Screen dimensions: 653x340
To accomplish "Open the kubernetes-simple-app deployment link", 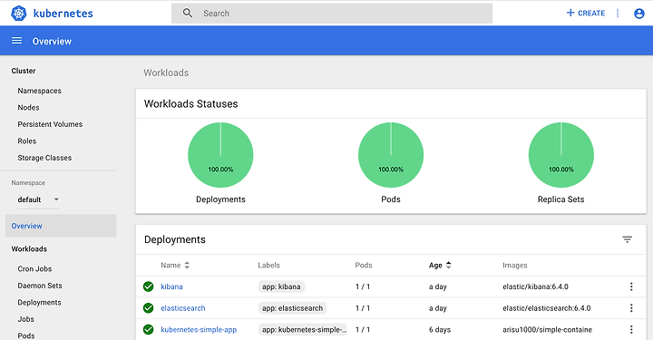I will (x=199, y=330).
